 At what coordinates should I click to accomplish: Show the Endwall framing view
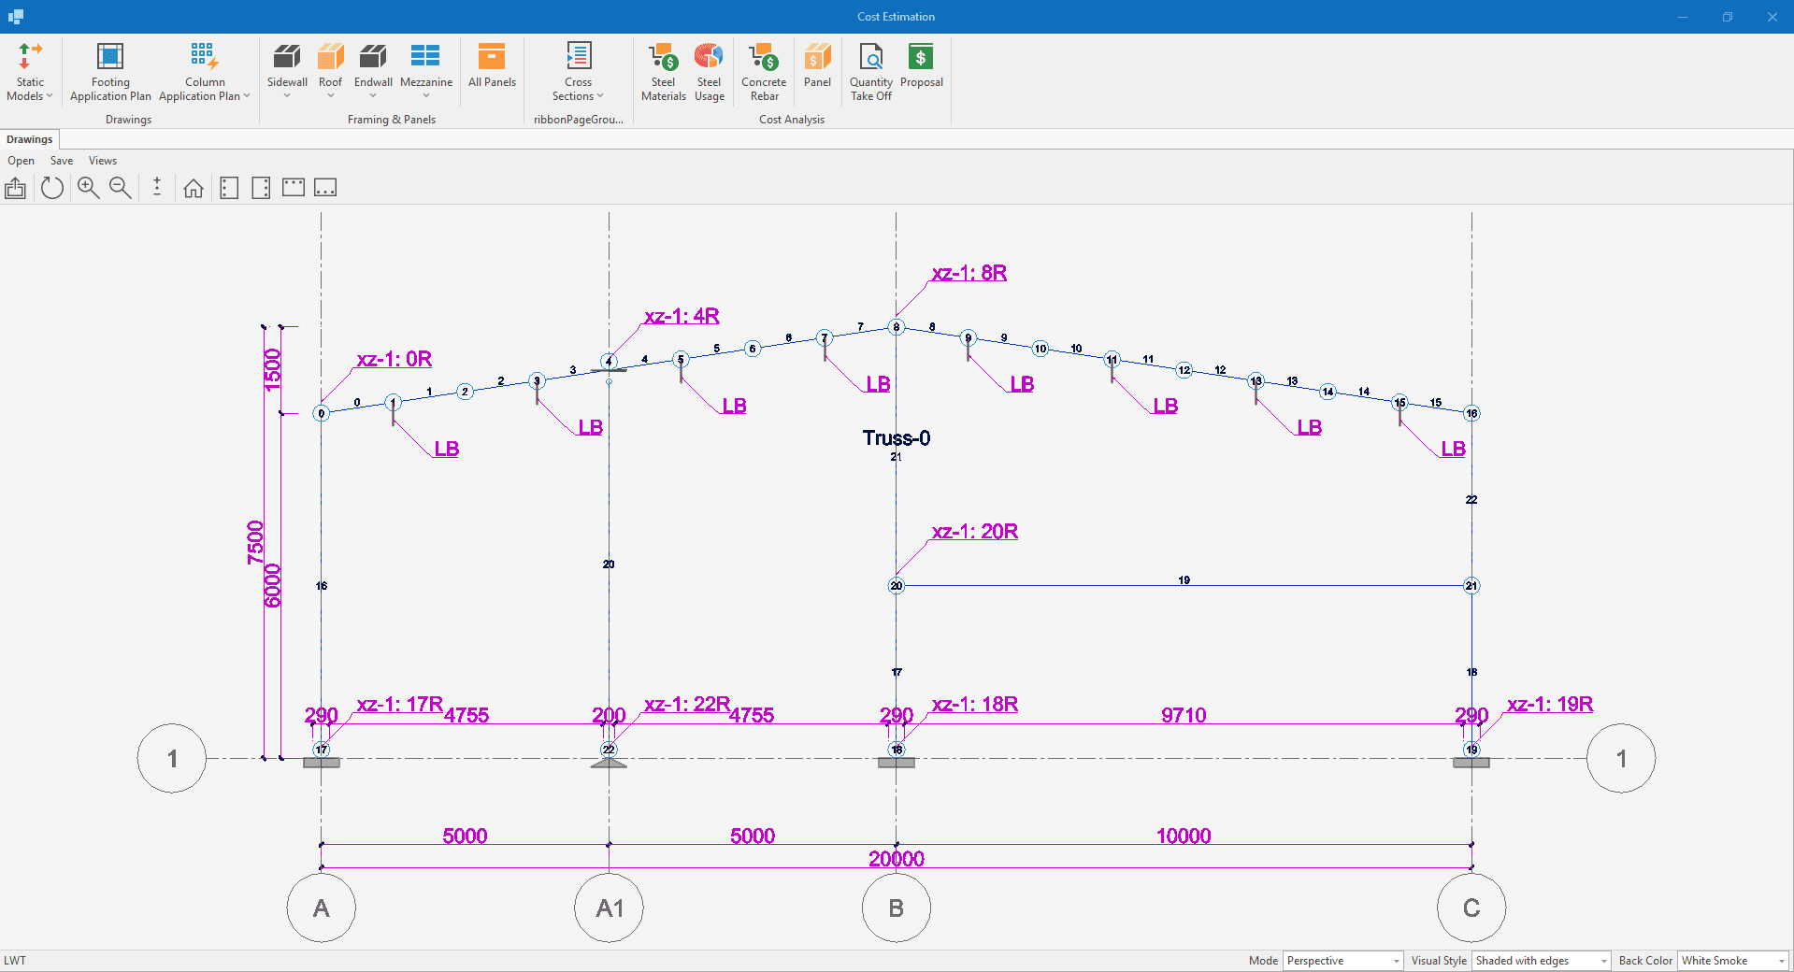point(373,65)
